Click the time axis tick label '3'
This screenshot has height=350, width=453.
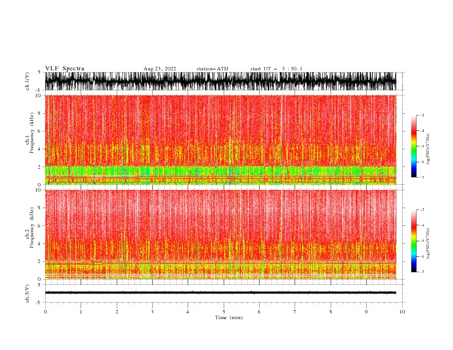[x=152, y=312]
